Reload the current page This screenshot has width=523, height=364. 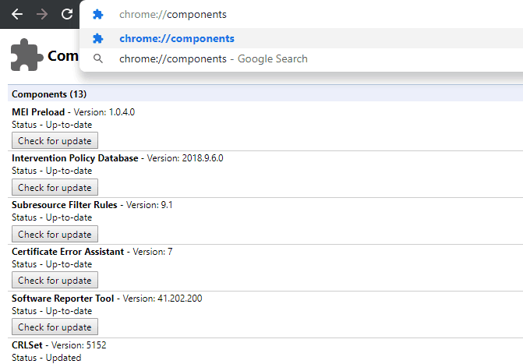67,14
